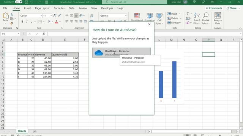Open the Paste options arrow

(6, 23)
